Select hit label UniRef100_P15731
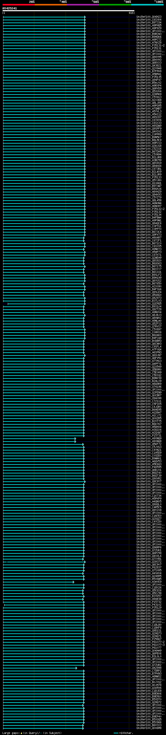The image size is (166, 735). 149,436
